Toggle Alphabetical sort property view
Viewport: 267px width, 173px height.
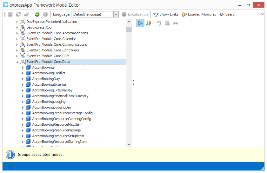tap(149, 23)
